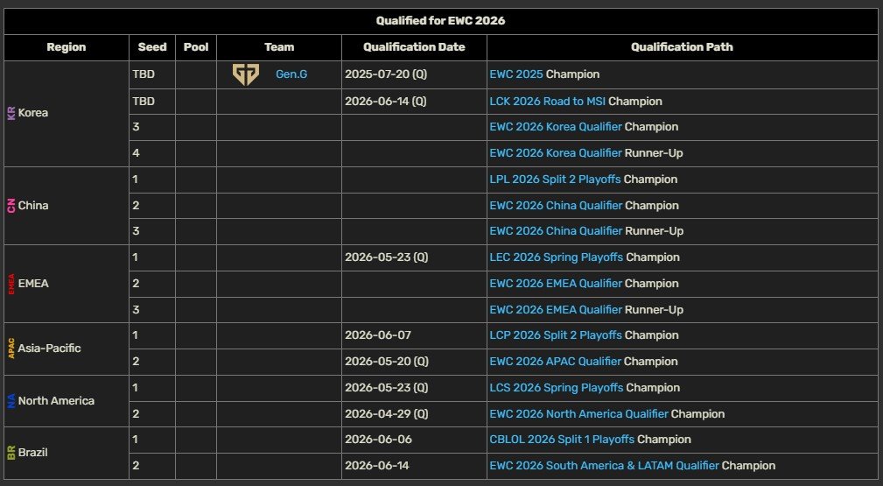Open LCS 2026 Spring Playoffs link
This screenshot has height=486, width=883.
coord(557,388)
